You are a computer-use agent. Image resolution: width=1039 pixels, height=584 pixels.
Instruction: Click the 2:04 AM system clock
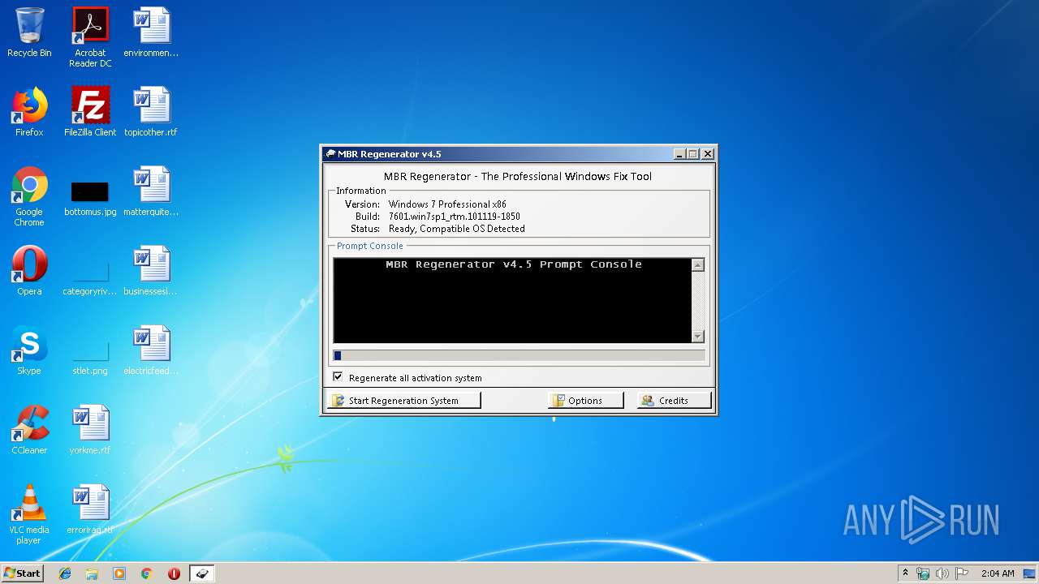(x=998, y=573)
